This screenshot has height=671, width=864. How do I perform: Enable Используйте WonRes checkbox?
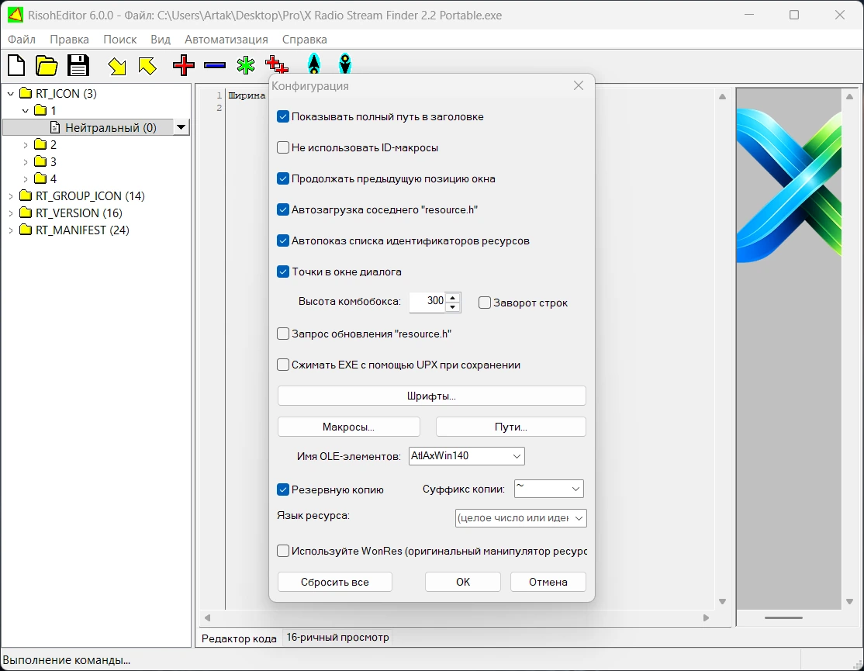tap(282, 551)
